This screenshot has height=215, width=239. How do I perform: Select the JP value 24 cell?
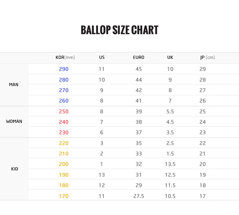pos(203,122)
